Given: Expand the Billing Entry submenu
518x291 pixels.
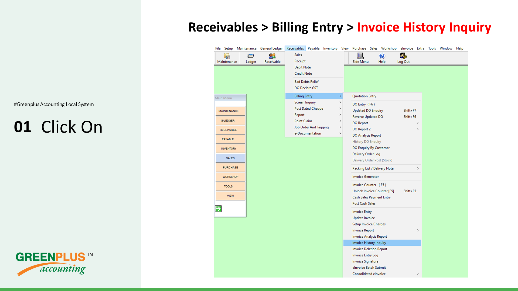Looking at the screenshot, I should 314,96.
